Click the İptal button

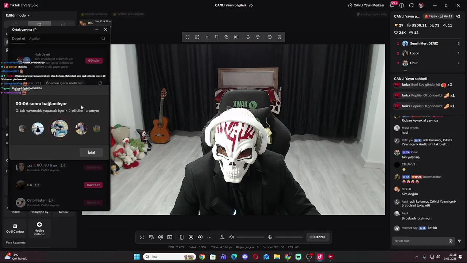pyautogui.click(x=91, y=152)
